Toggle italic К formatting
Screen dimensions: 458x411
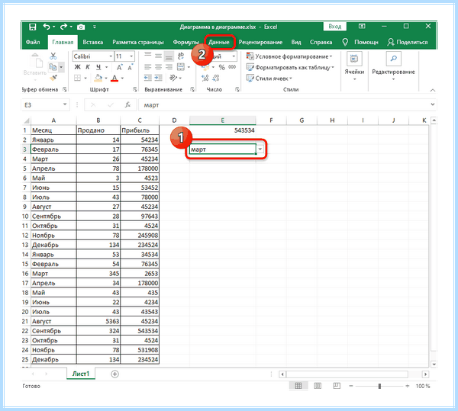88,67
